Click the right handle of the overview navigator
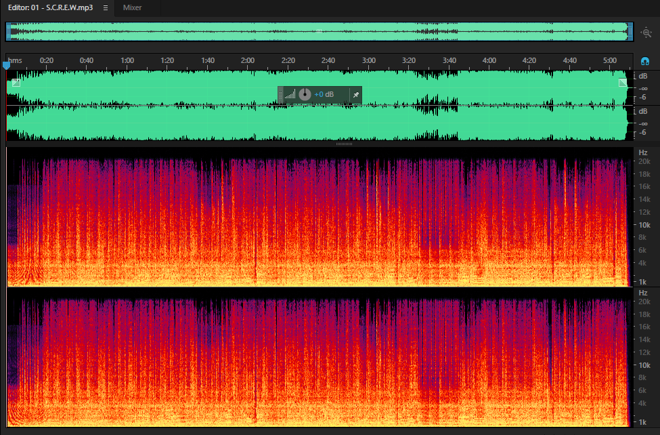The width and height of the screenshot is (660, 435). click(x=630, y=32)
